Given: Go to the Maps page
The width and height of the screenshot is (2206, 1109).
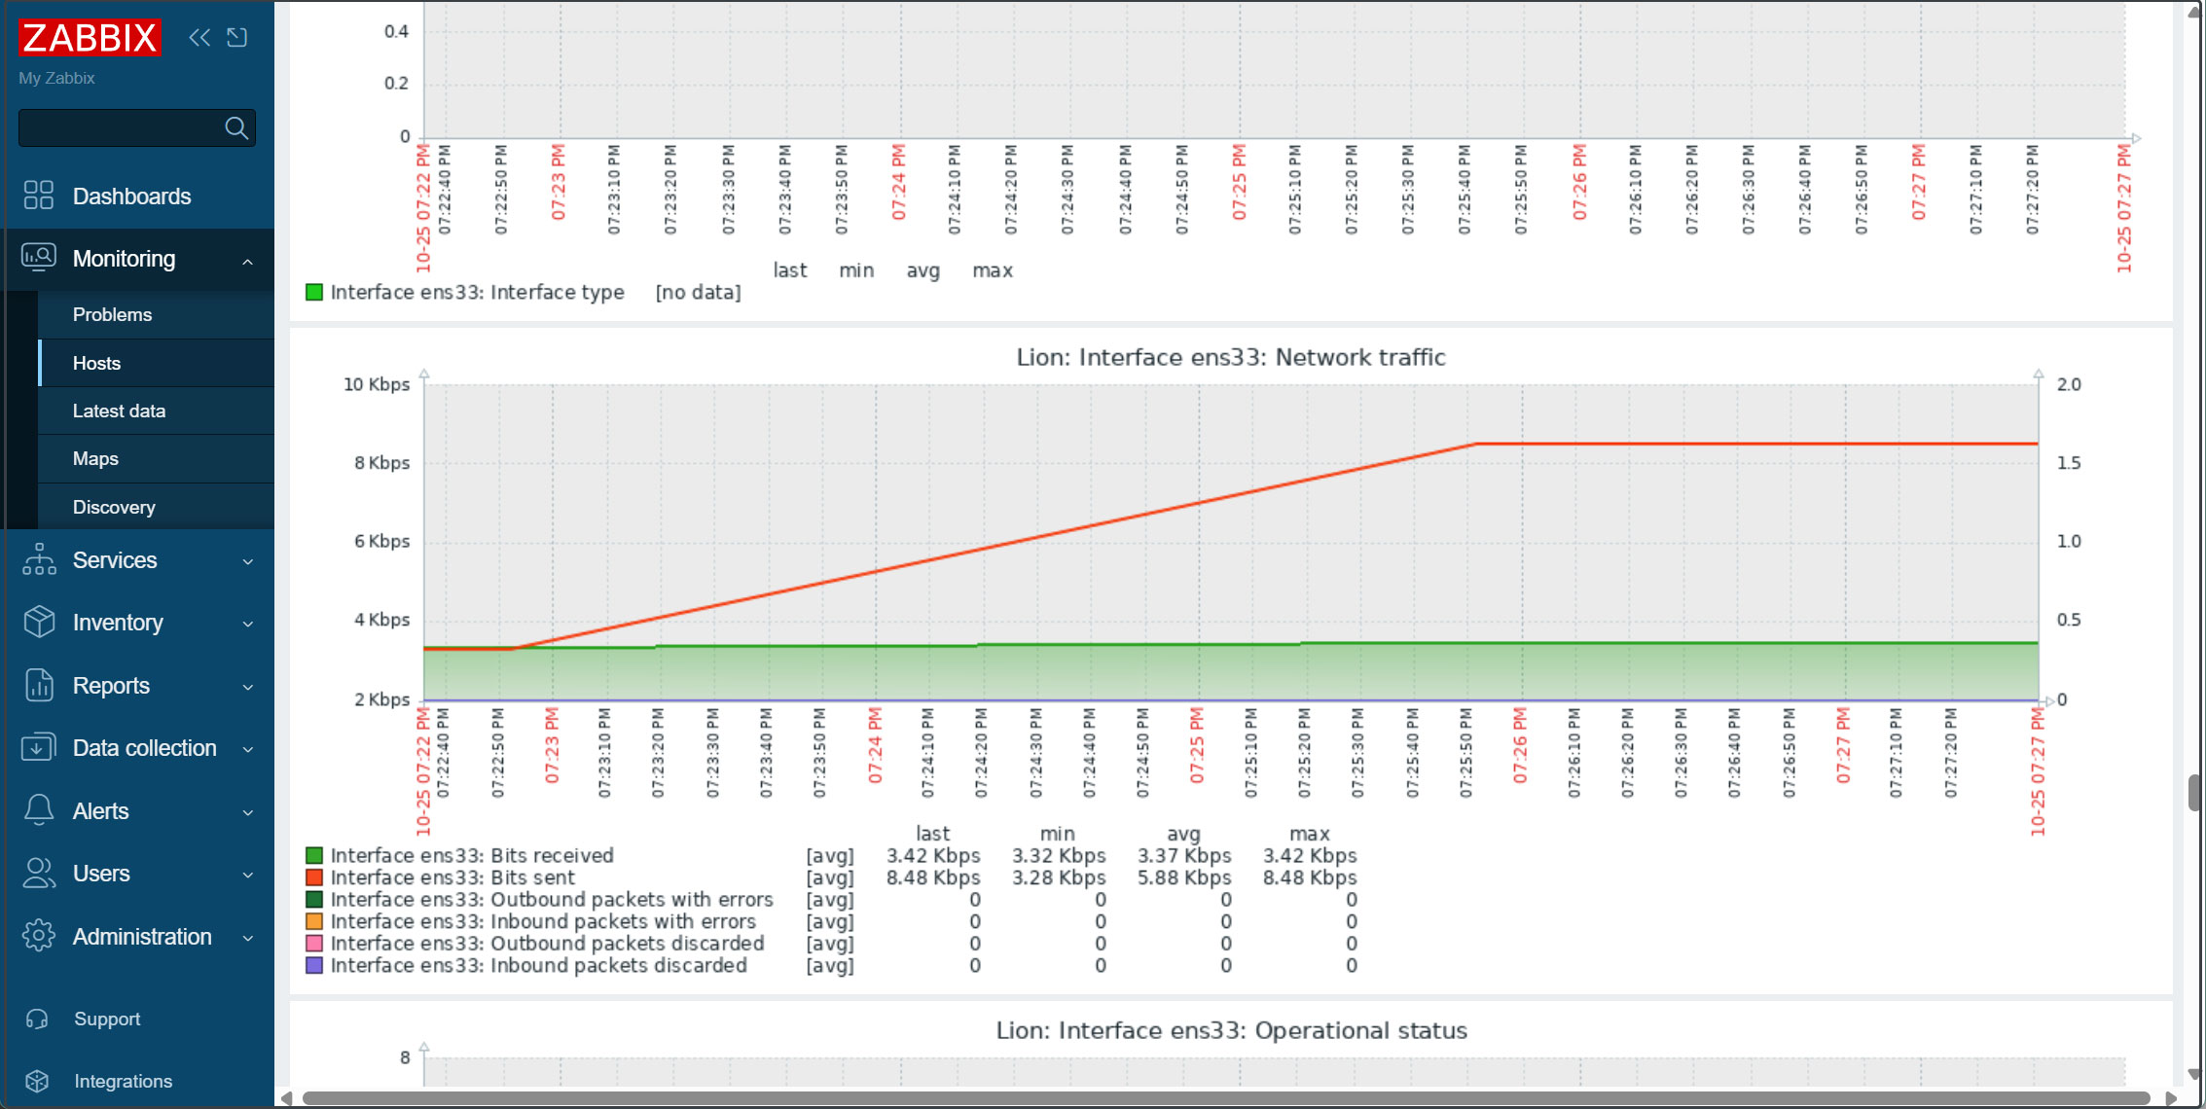Looking at the screenshot, I should pos(95,458).
